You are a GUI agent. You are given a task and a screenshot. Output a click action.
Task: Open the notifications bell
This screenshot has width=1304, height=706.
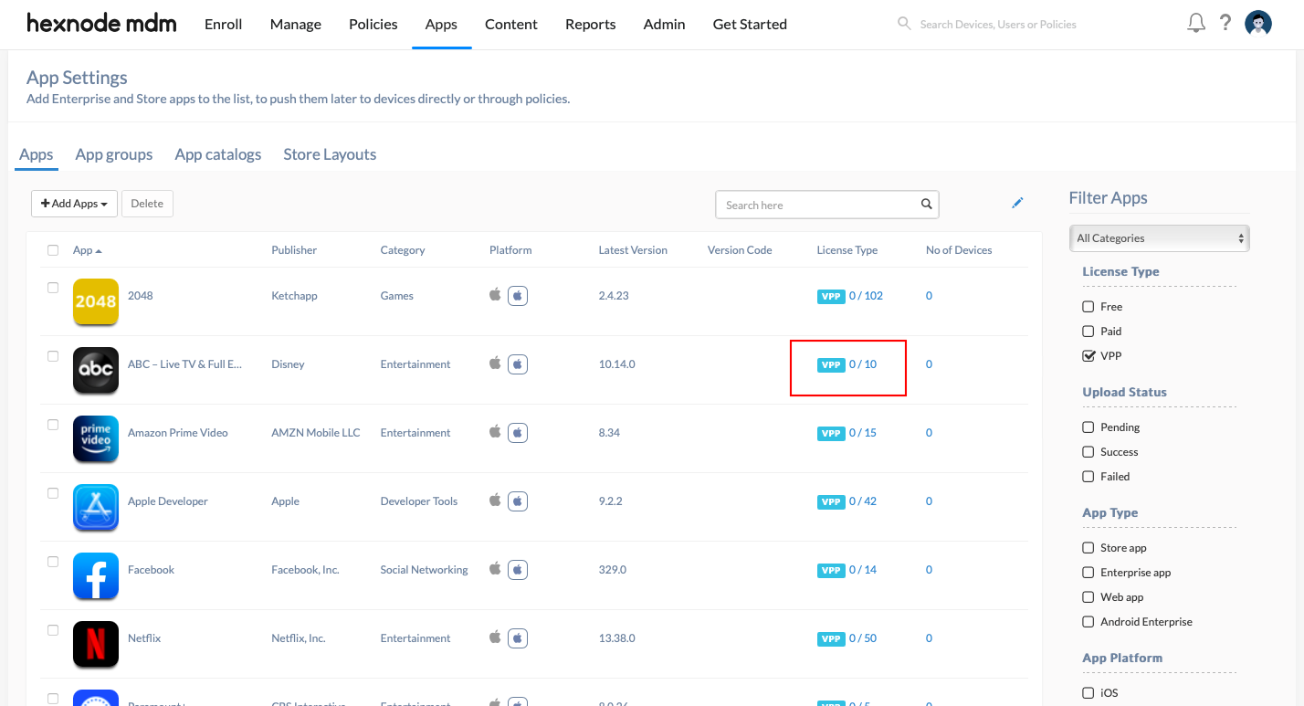point(1196,24)
